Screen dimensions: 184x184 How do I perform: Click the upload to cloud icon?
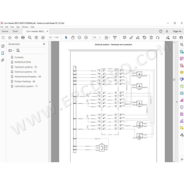[x=16, y=38]
